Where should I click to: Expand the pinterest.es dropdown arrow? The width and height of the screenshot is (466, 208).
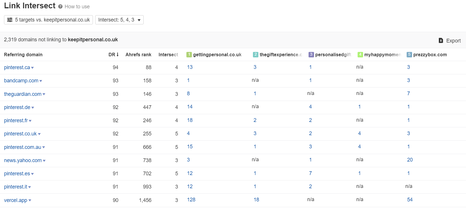32,174
